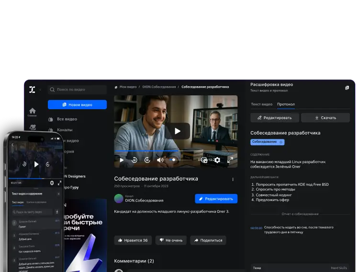Click the DION.Собеседования channel avatar
The image size is (359, 272).
pyautogui.click(x=119, y=198)
